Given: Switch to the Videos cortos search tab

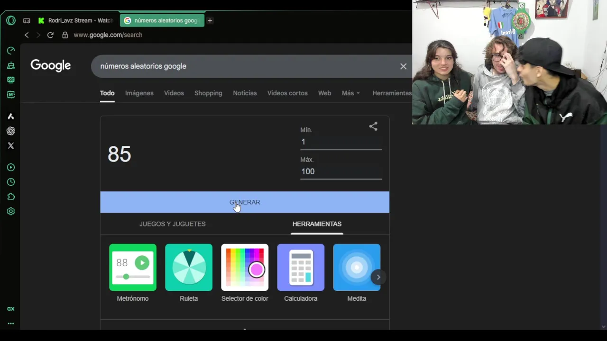Looking at the screenshot, I should coord(287,93).
